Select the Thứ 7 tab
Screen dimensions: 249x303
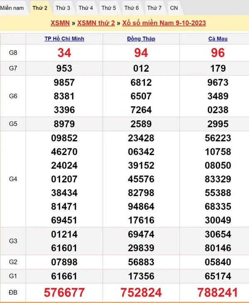[154, 8]
